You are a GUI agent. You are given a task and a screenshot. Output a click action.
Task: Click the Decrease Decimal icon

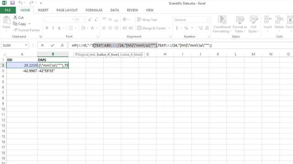(207, 28)
